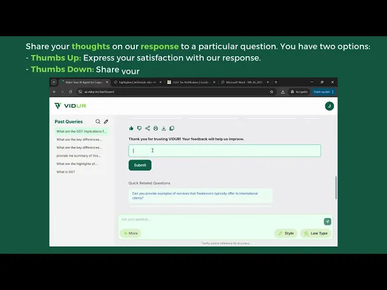This screenshot has width=387, height=290.
Task: Click the print response icon
Action: (x=155, y=128)
